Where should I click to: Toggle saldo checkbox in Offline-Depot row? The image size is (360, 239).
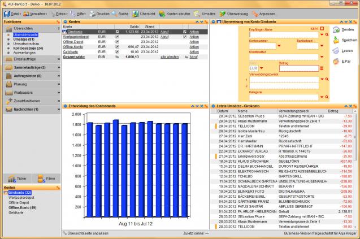coord(117,42)
